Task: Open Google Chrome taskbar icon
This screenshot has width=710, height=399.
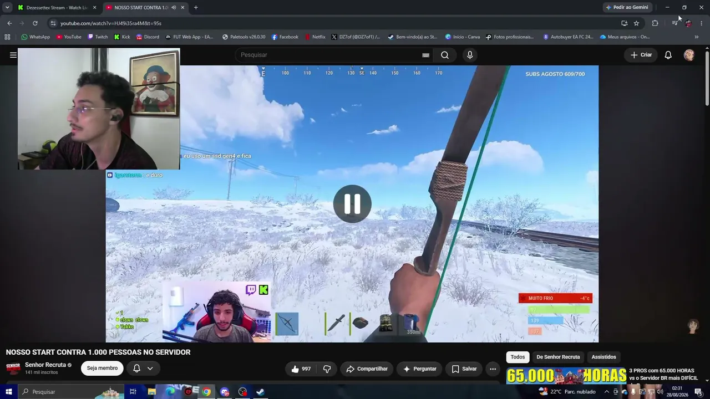Action: [206, 392]
